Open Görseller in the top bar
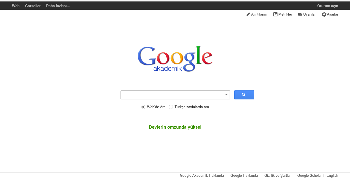 [33, 6]
